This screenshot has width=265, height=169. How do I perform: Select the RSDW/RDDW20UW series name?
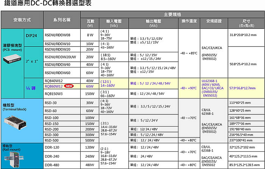pos(60,56)
